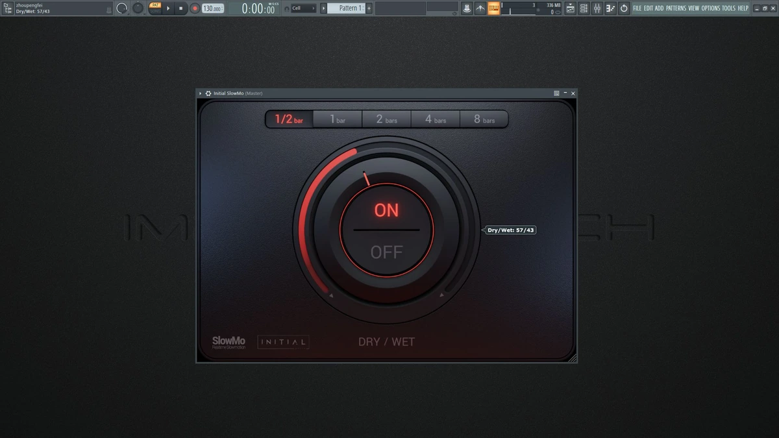
Task: Select the 4 bars length
Action: [x=436, y=119]
